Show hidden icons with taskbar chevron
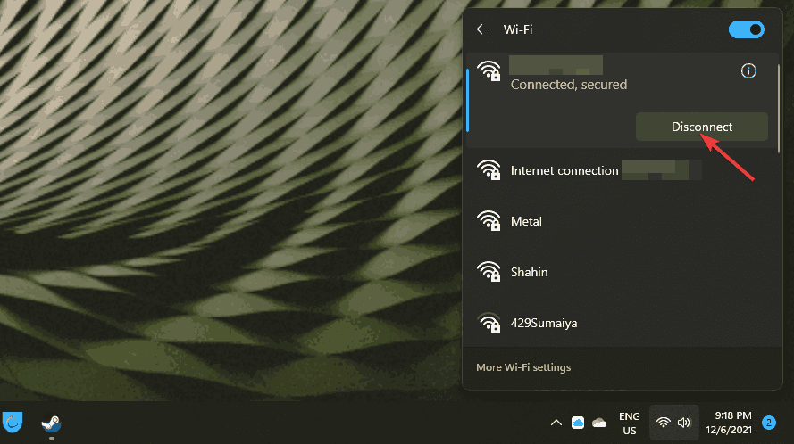The width and height of the screenshot is (794, 444). point(556,423)
